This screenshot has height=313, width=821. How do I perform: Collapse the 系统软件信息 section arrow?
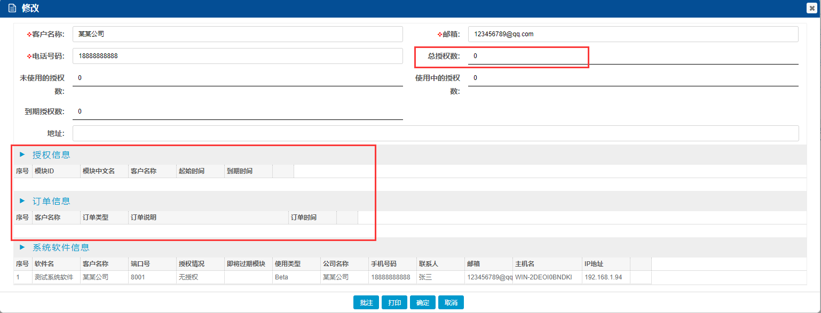click(22, 247)
